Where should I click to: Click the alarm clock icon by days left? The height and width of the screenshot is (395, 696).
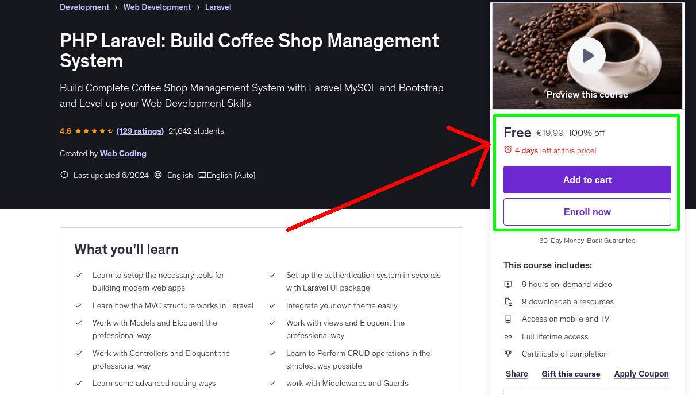[x=508, y=150]
